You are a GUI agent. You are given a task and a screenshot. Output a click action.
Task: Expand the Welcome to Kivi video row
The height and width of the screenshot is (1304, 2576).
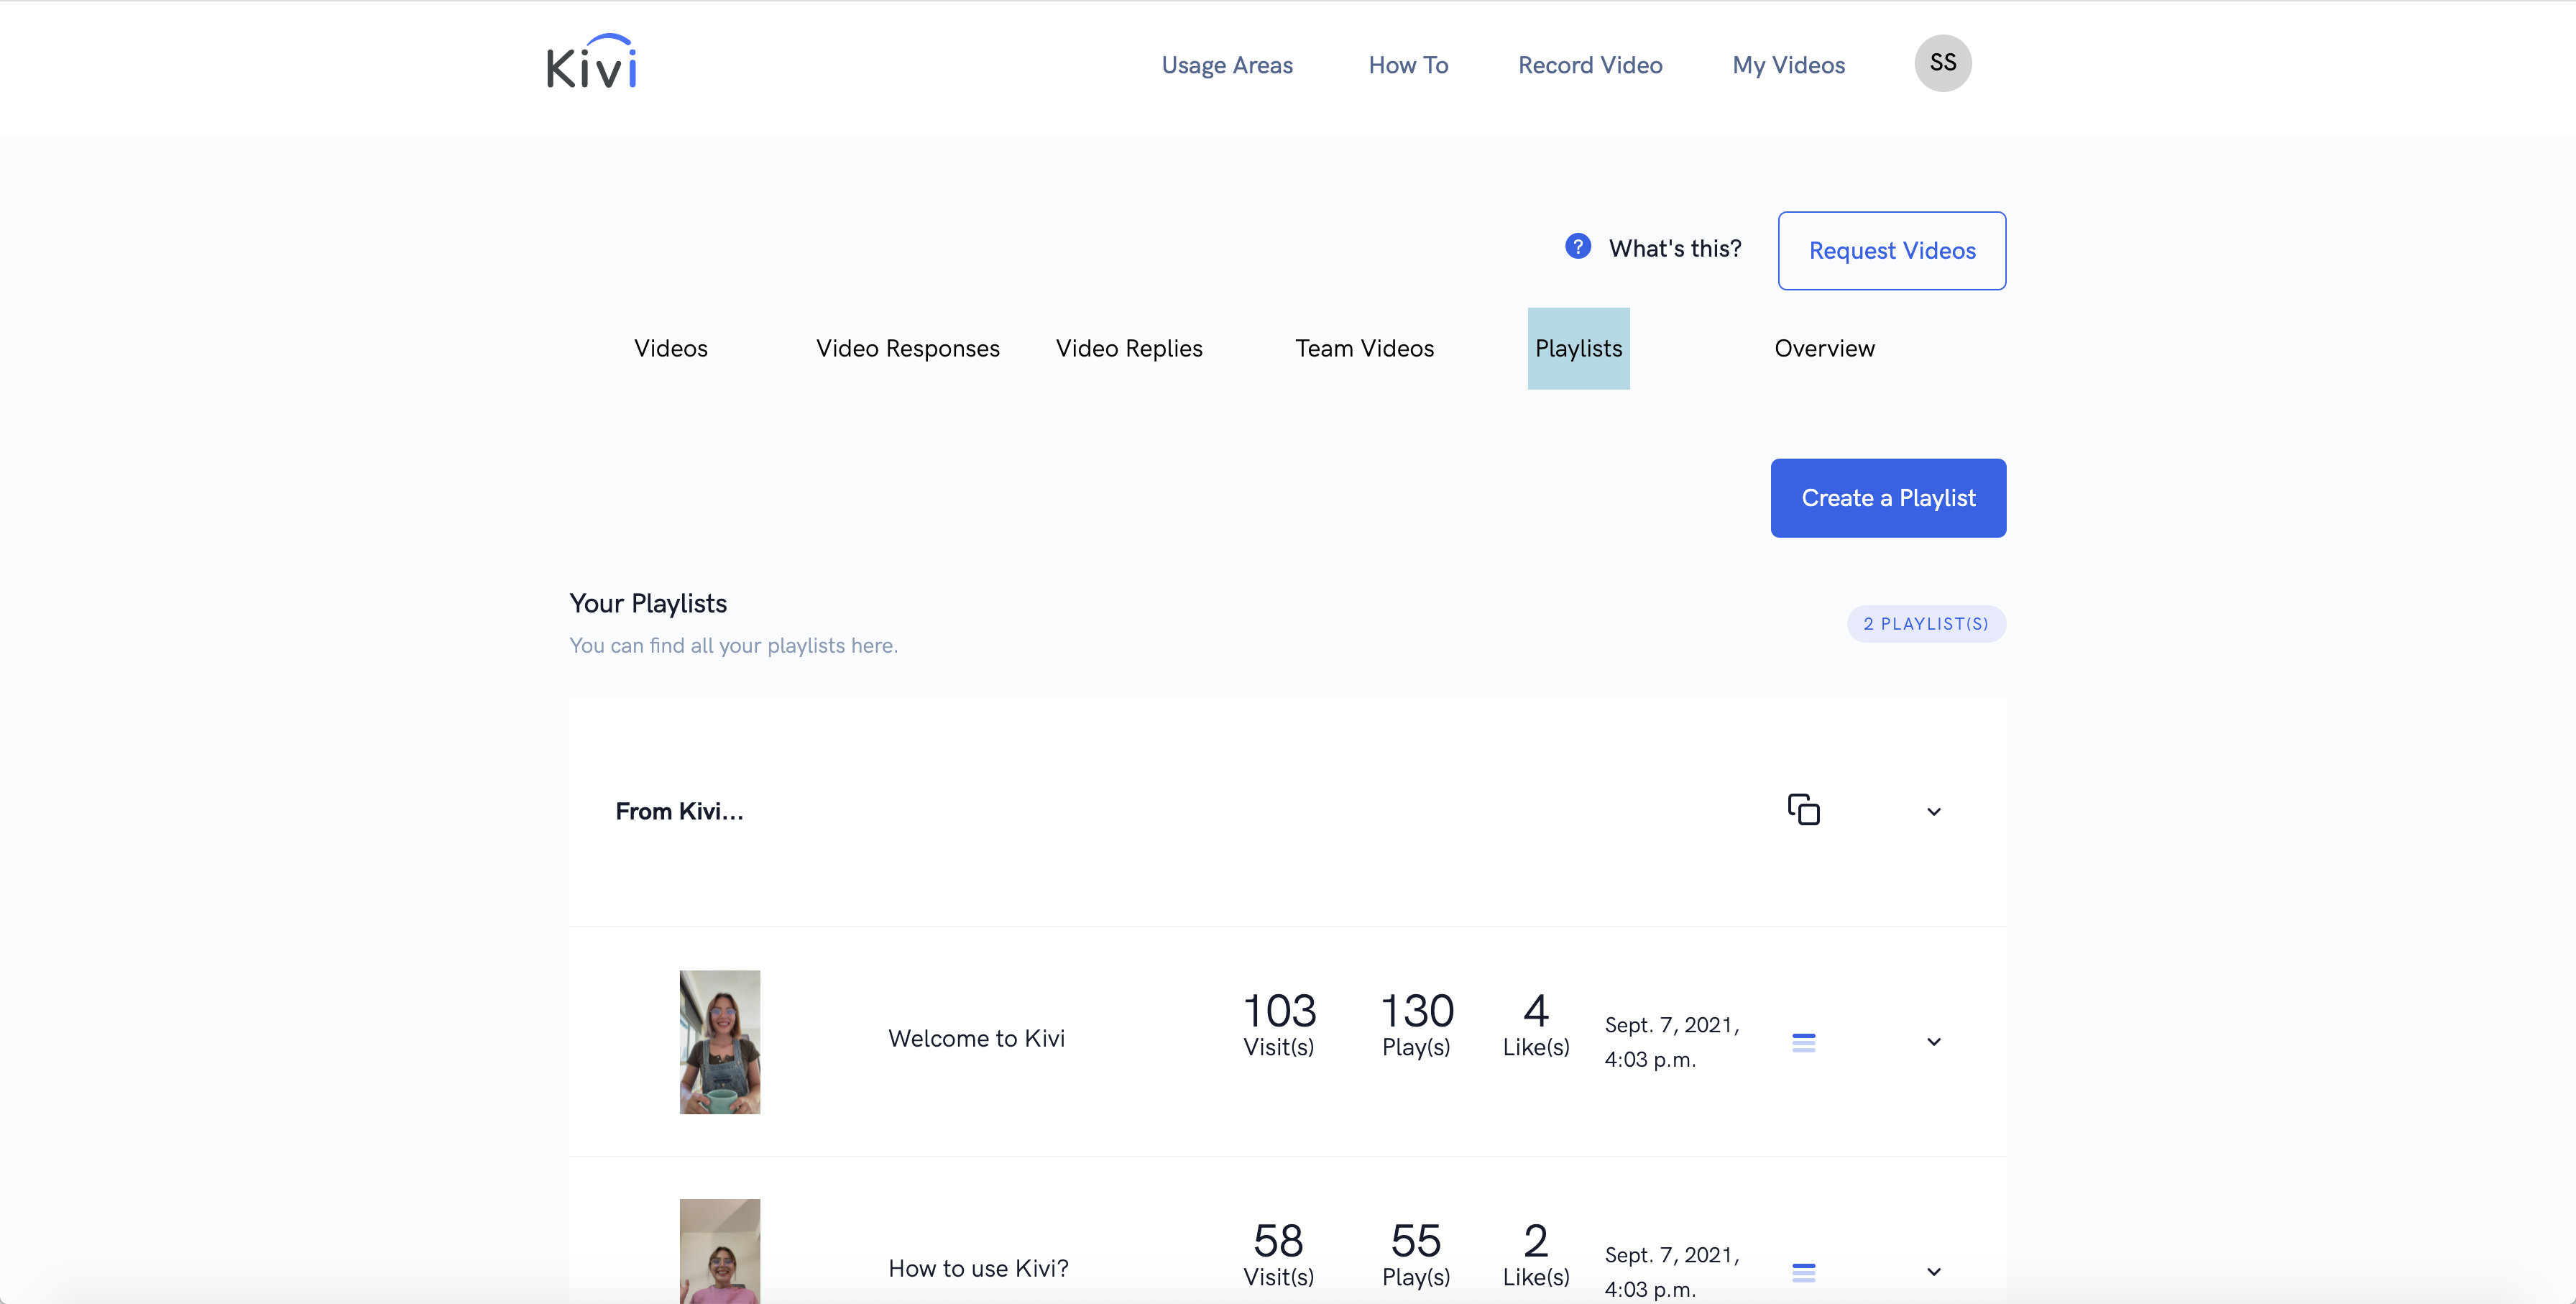1933,1041
